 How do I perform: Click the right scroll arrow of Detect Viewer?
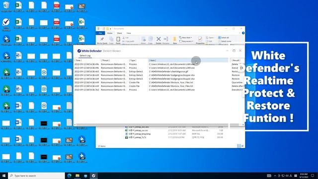[x=243, y=125]
